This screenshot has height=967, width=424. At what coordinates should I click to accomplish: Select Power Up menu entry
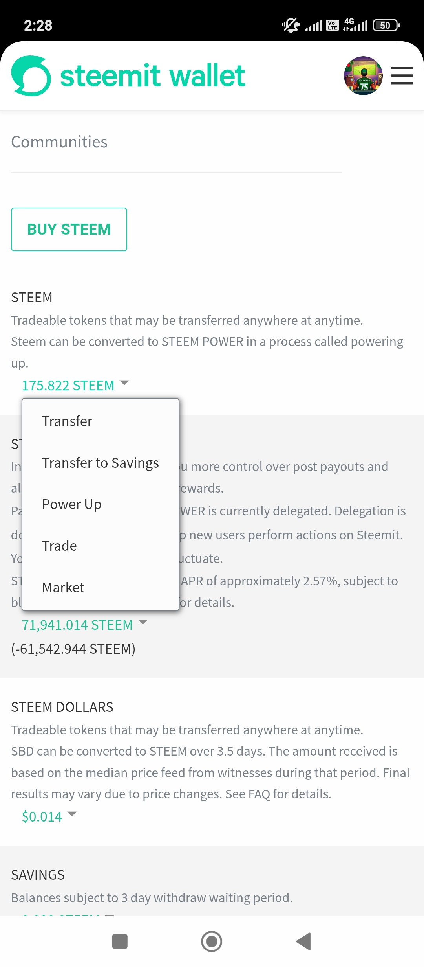pos(72,504)
